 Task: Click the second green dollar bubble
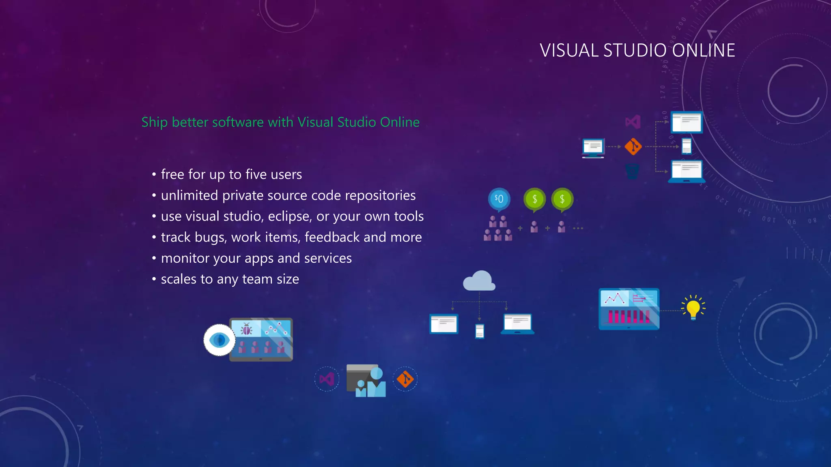[x=562, y=199]
